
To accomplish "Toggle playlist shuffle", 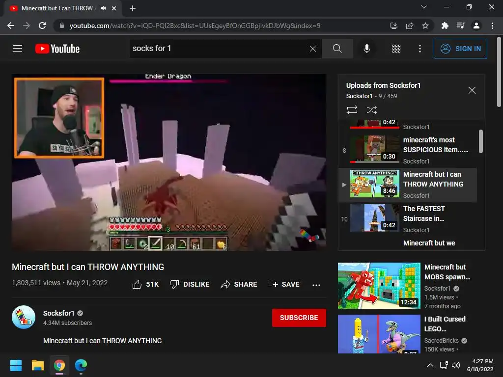I will pyautogui.click(x=371, y=110).
